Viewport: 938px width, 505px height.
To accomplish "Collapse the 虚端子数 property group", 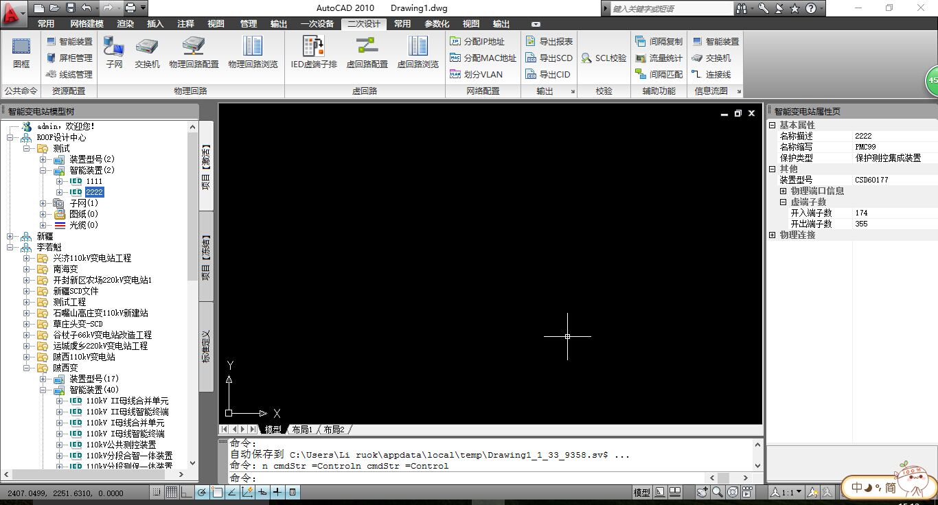I will coord(783,202).
